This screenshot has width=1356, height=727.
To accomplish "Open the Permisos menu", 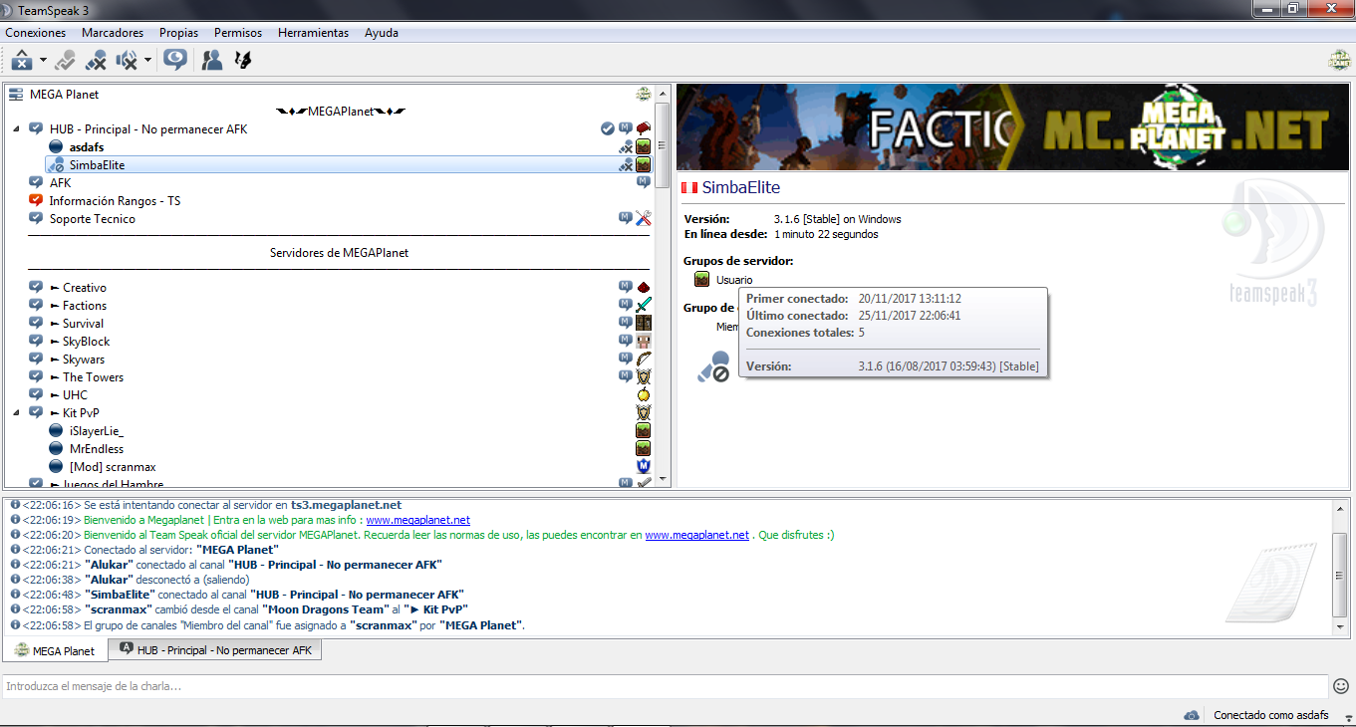I will pos(238,33).
